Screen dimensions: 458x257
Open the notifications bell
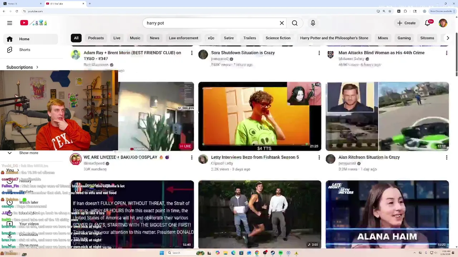pyautogui.click(x=428, y=23)
